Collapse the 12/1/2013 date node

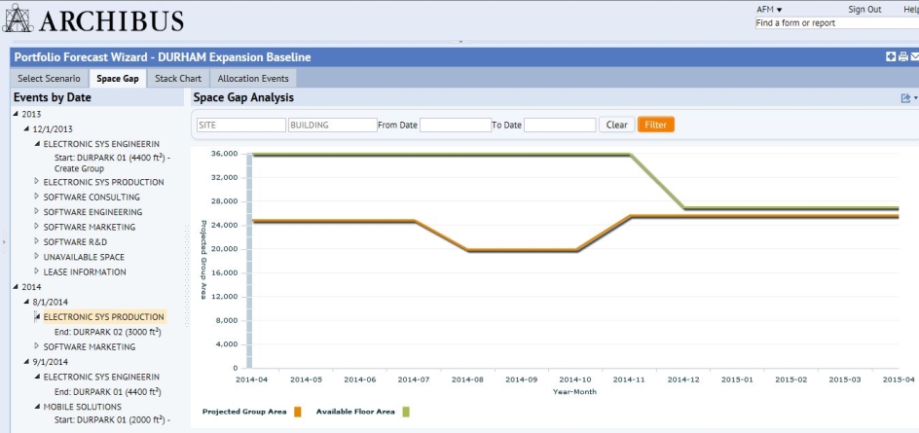coord(26,128)
